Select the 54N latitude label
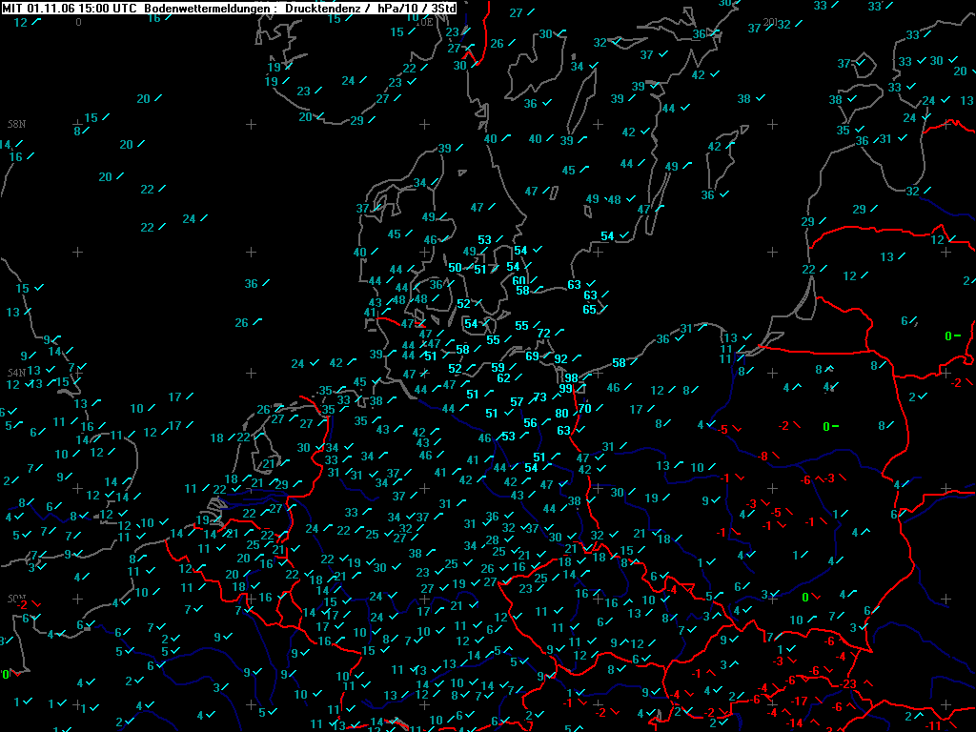 pos(16,373)
